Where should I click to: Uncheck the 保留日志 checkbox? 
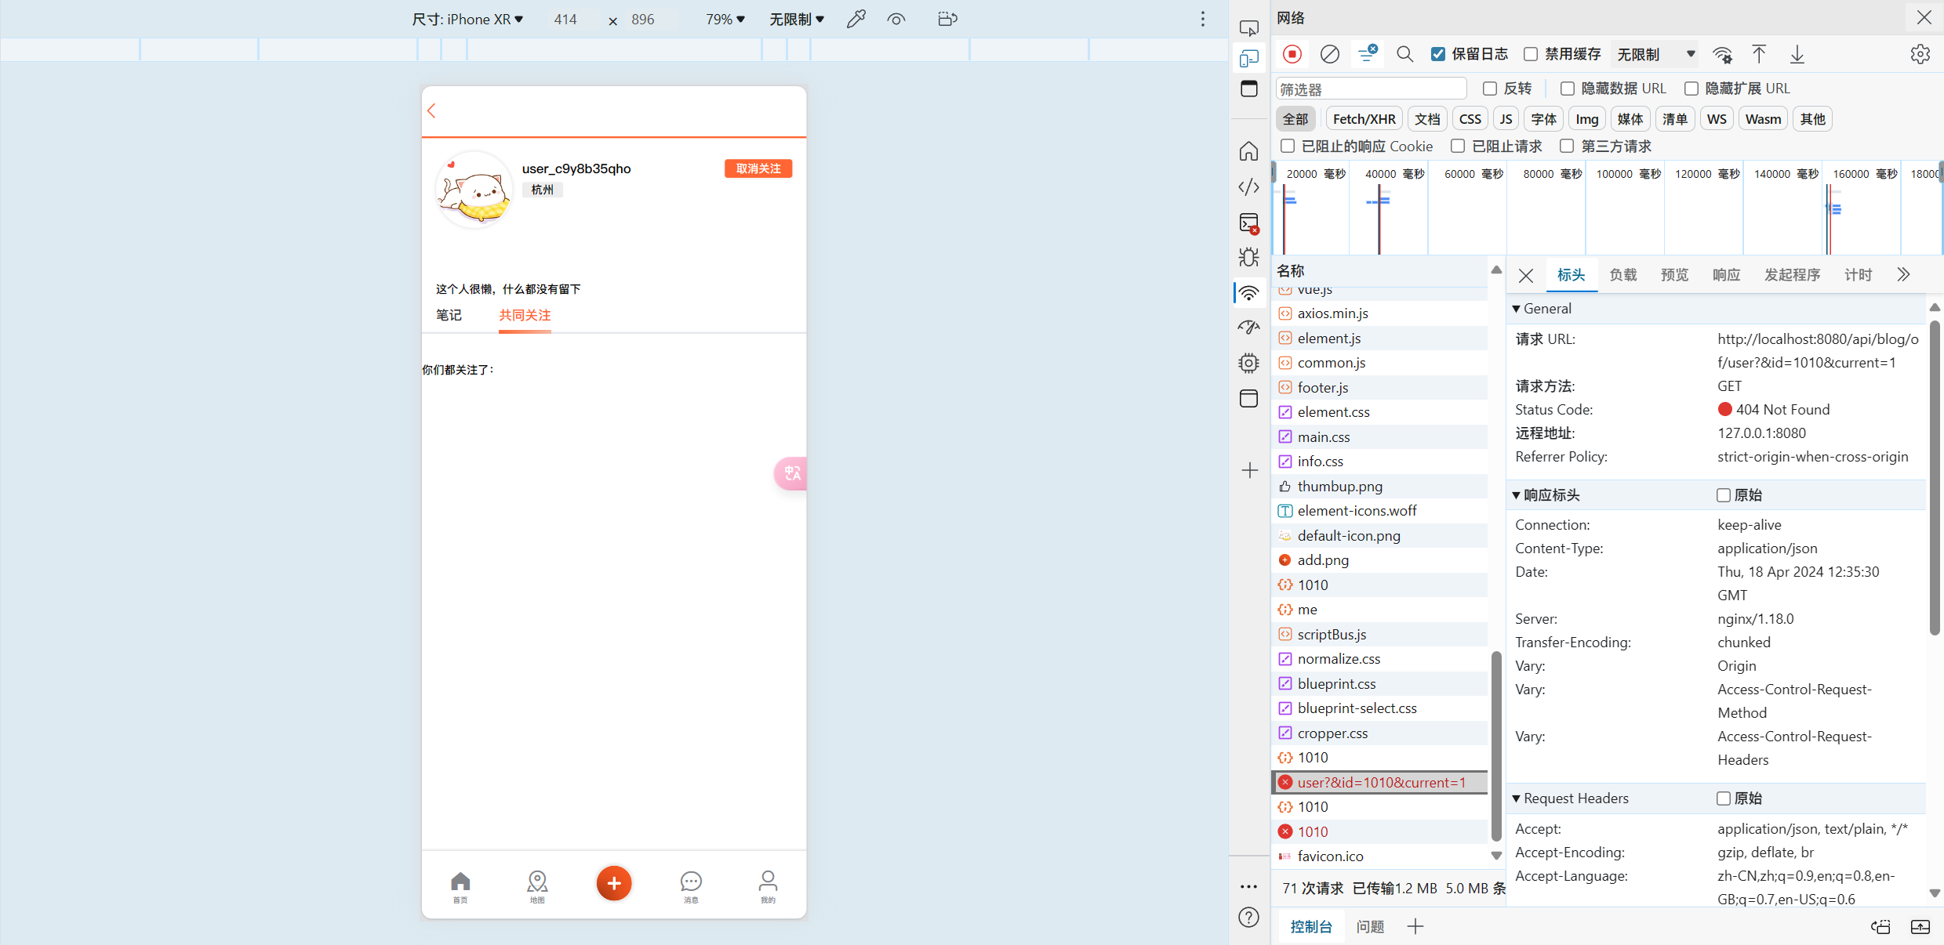tap(1438, 54)
